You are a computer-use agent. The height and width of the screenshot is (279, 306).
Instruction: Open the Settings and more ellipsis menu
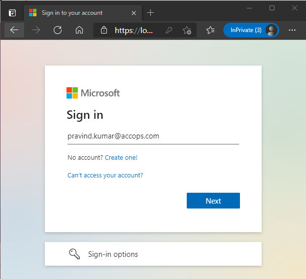click(x=292, y=30)
